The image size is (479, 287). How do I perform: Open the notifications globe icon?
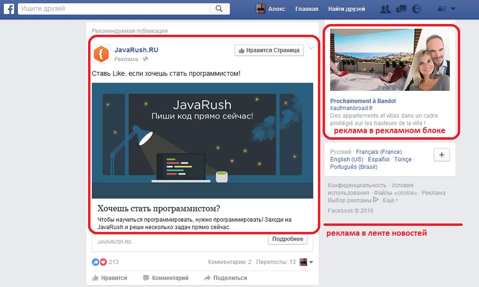417,8
